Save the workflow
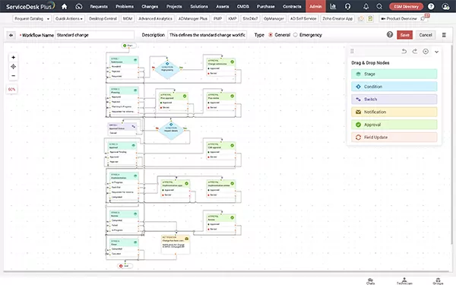 pyautogui.click(x=404, y=35)
